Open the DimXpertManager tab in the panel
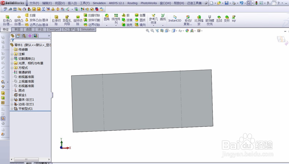 (x=30, y=36)
